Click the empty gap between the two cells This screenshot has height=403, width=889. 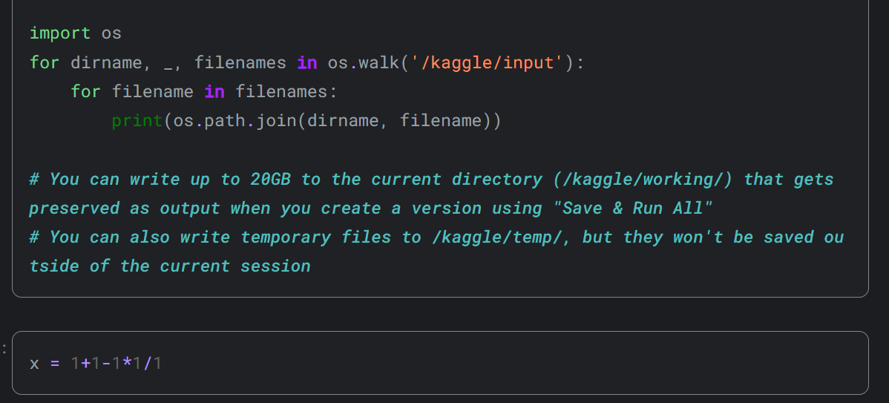click(x=440, y=315)
